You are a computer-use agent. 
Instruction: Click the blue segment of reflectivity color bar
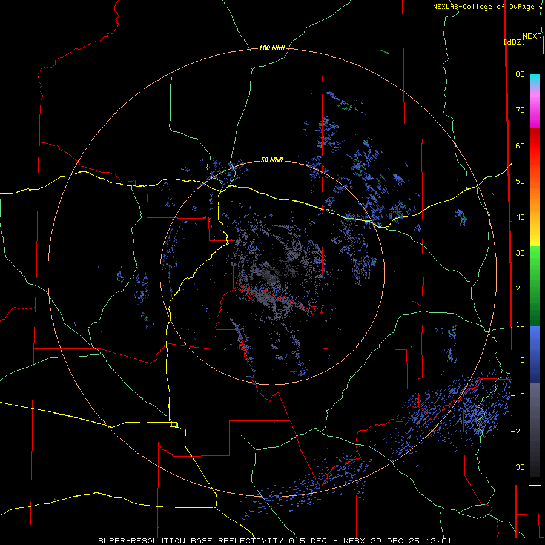click(x=535, y=354)
